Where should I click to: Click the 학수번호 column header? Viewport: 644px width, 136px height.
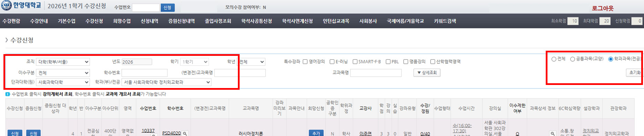pyautogui.click(x=175, y=108)
